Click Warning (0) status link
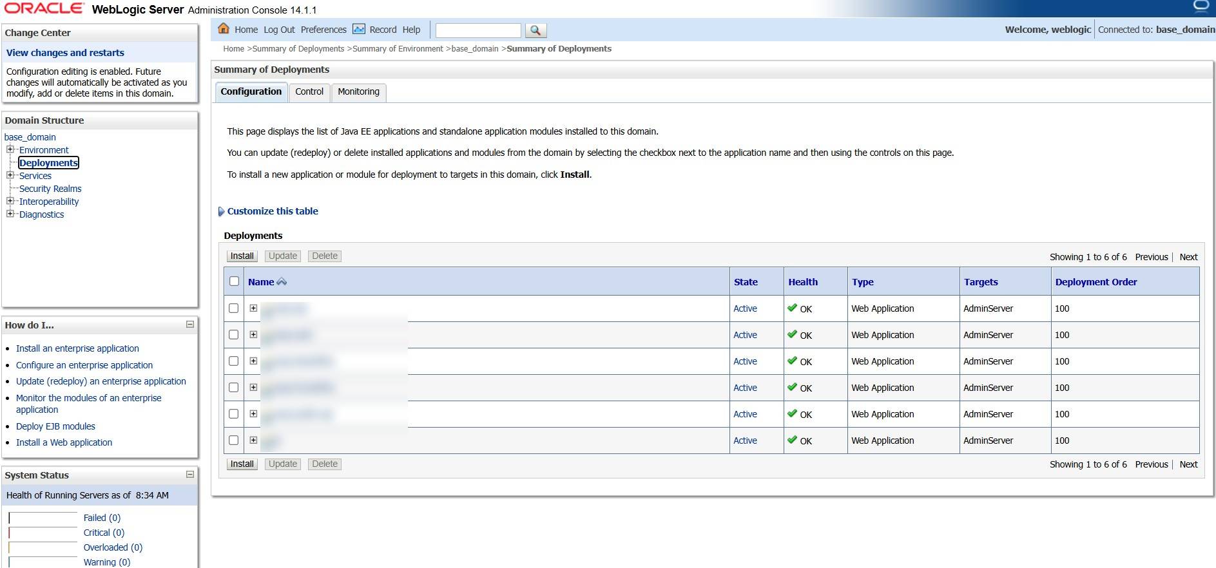The image size is (1216, 568). point(107,562)
